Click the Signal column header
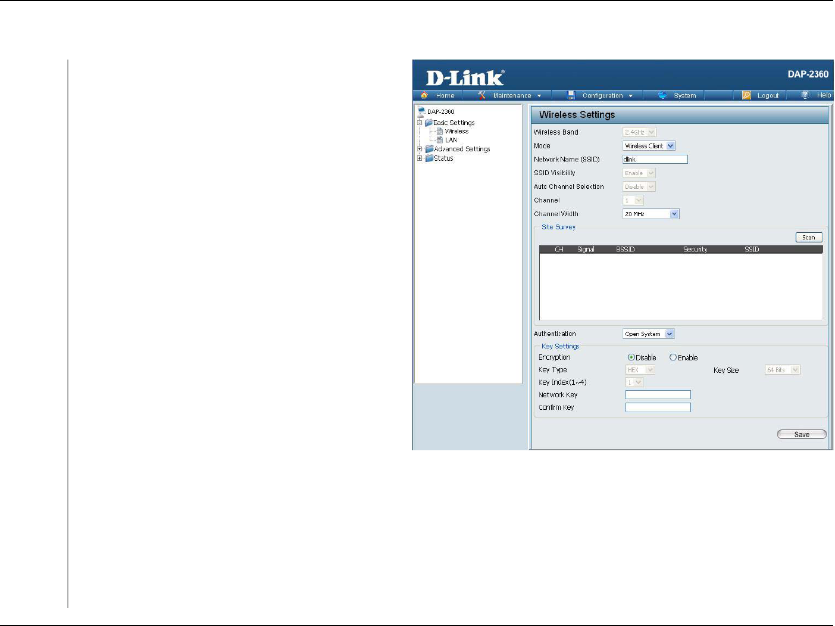This screenshot has width=835, height=626. click(586, 250)
